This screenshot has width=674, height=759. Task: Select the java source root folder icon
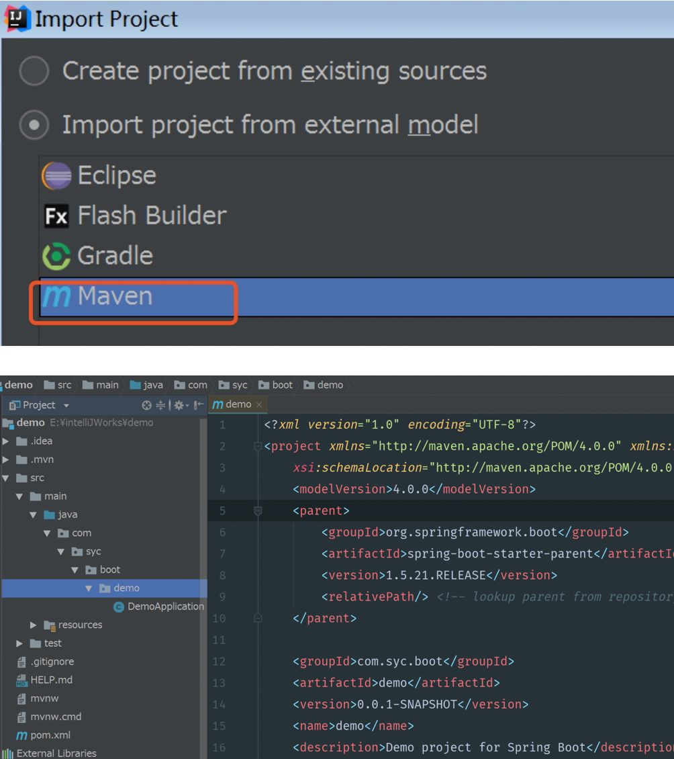(x=50, y=515)
